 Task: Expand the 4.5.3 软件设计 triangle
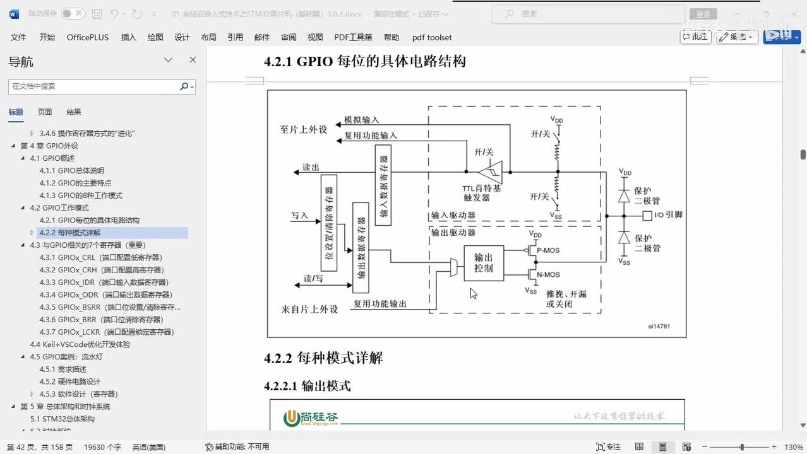[32, 394]
